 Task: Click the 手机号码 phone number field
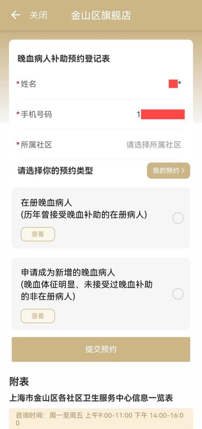tap(101, 114)
